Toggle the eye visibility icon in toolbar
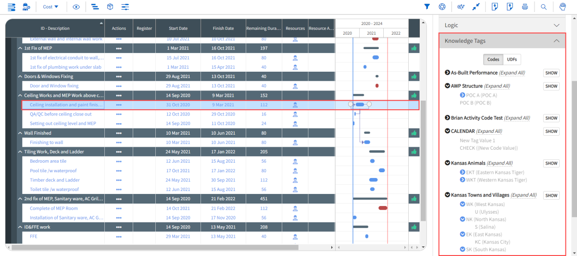Image resolution: width=577 pixels, height=256 pixels. click(x=76, y=7)
